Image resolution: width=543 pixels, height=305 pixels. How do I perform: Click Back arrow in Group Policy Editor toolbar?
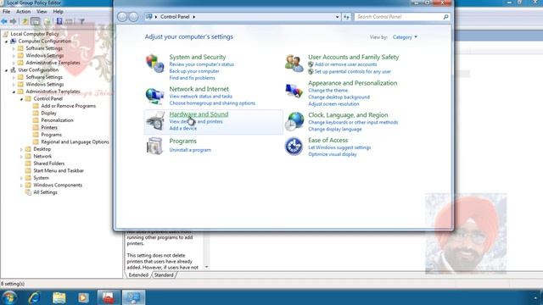click(x=4, y=21)
